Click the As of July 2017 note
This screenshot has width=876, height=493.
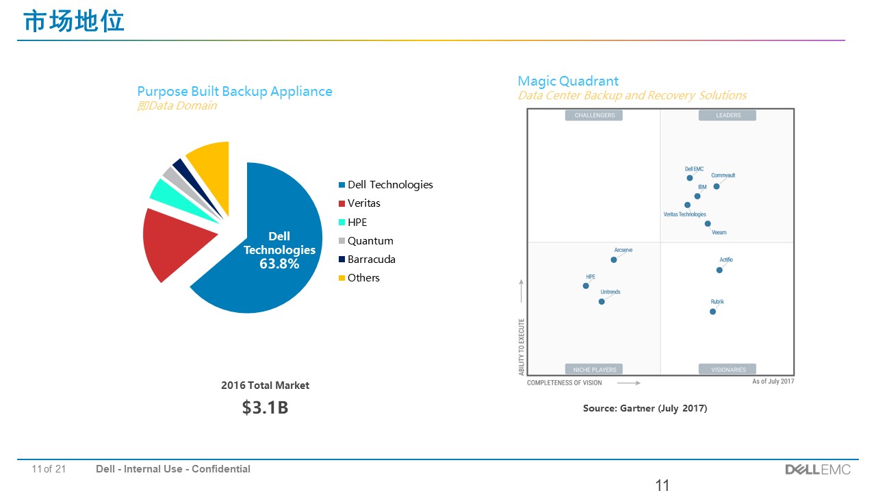click(x=773, y=381)
